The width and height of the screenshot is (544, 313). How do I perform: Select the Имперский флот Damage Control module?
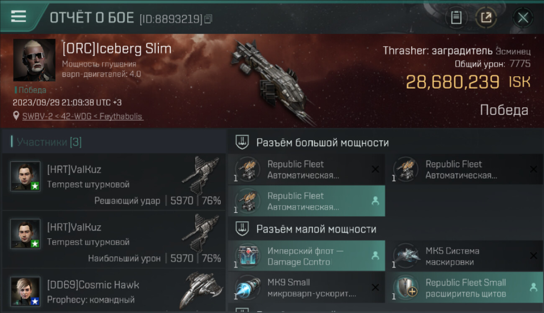coord(307,256)
